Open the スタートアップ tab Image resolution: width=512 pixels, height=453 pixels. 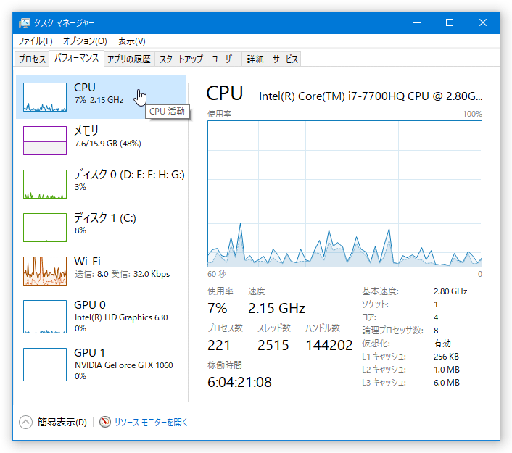(x=181, y=59)
